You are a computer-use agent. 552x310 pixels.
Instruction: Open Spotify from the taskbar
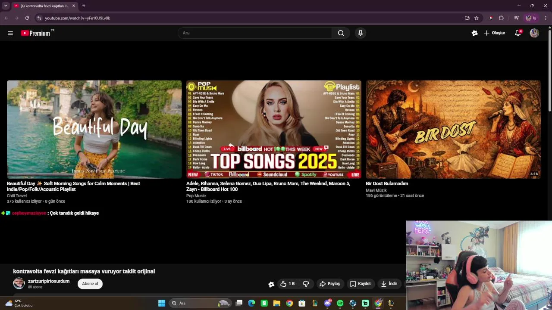click(x=340, y=303)
